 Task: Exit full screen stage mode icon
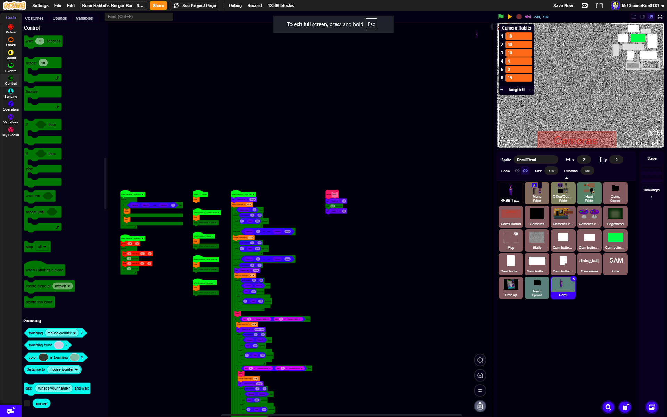point(660,16)
